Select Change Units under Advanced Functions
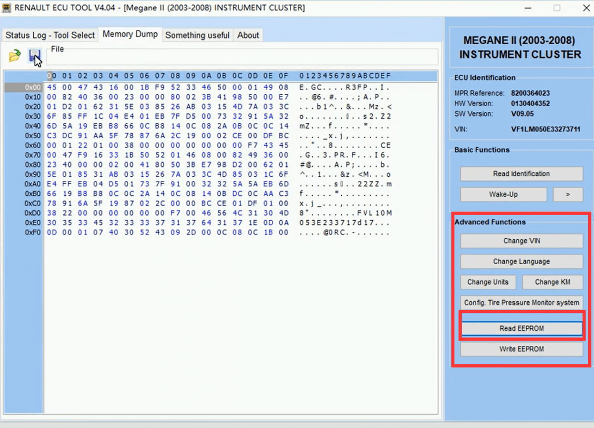The height and width of the screenshot is (428, 594). (488, 282)
